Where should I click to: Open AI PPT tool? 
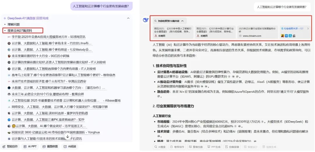[30, 146]
